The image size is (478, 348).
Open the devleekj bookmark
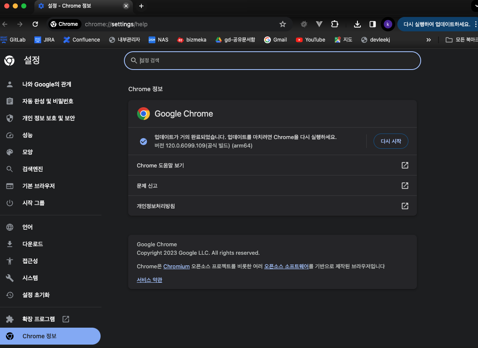(376, 39)
